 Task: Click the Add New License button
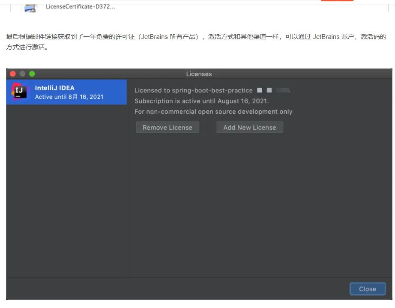click(x=250, y=127)
